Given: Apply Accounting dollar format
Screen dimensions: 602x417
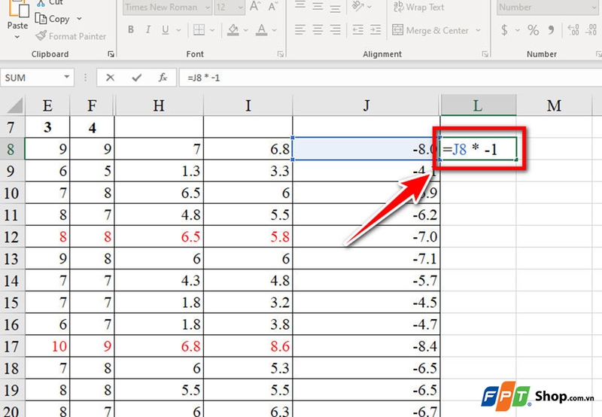Looking at the screenshot, I should coord(504,30).
